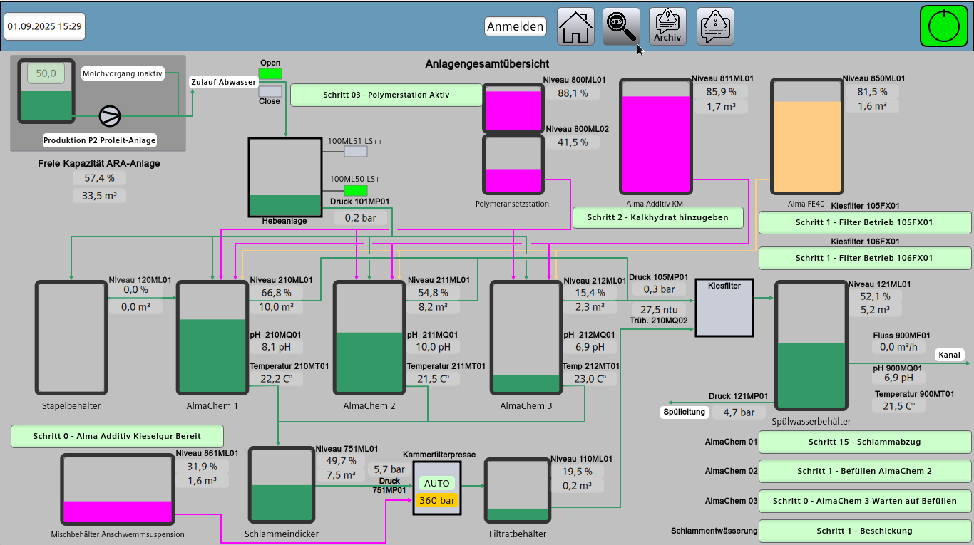This screenshot has height=545, width=974.
Task: Click the free capacity 33,5 m³ value
Action: (x=100, y=195)
